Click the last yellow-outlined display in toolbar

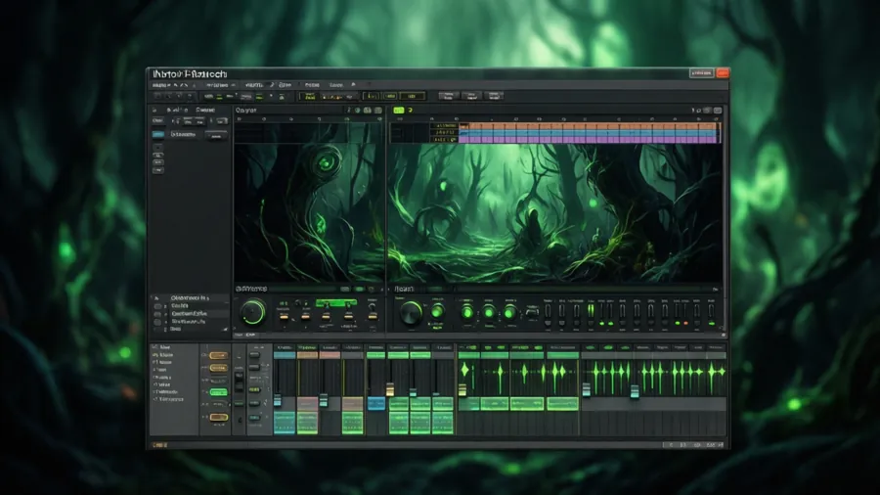pos(412,97)
